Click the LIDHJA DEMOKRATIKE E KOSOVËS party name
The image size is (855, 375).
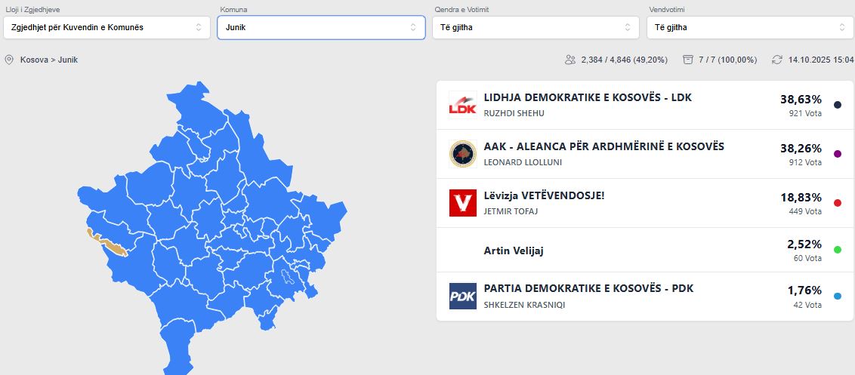[587, 97]
